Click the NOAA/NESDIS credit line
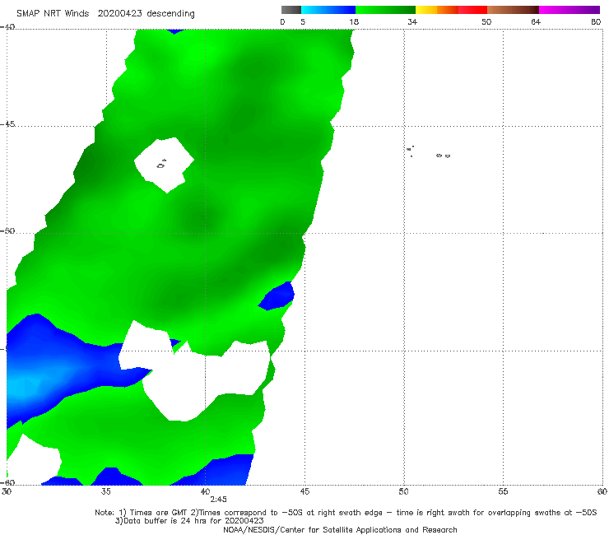 click(340, 529)
